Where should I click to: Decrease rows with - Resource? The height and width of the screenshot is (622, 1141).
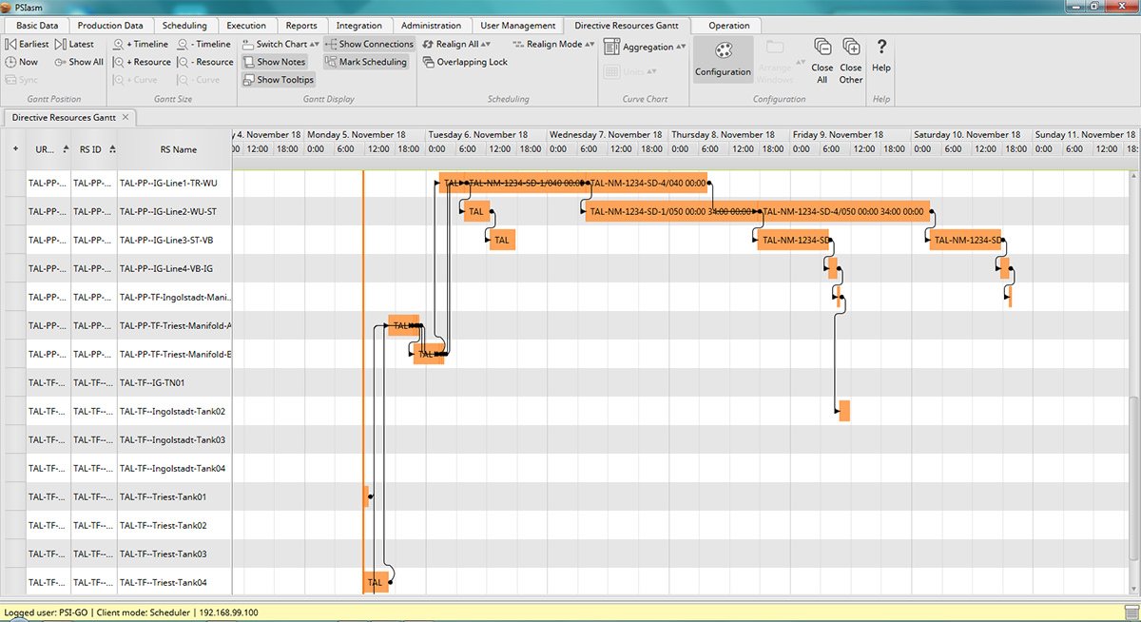click(x=204, y=62)
